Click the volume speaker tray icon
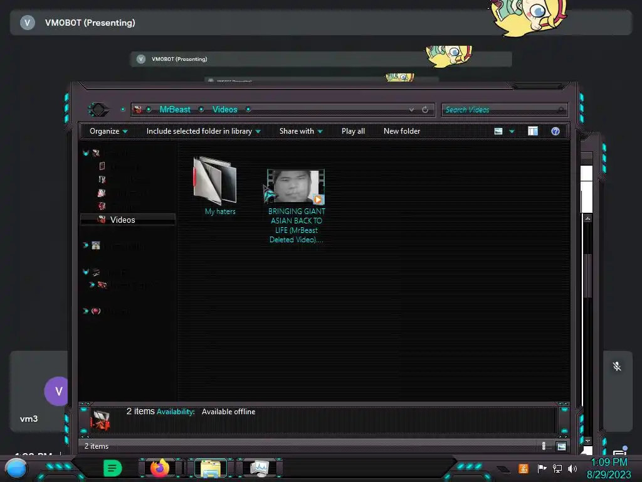Image resolution: width=642 pixels, height=482 pixels. pos(572,468)
